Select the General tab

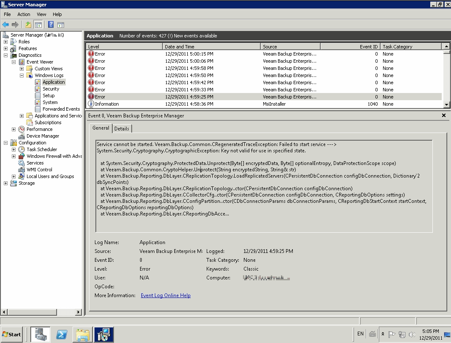tap(101, 128)
